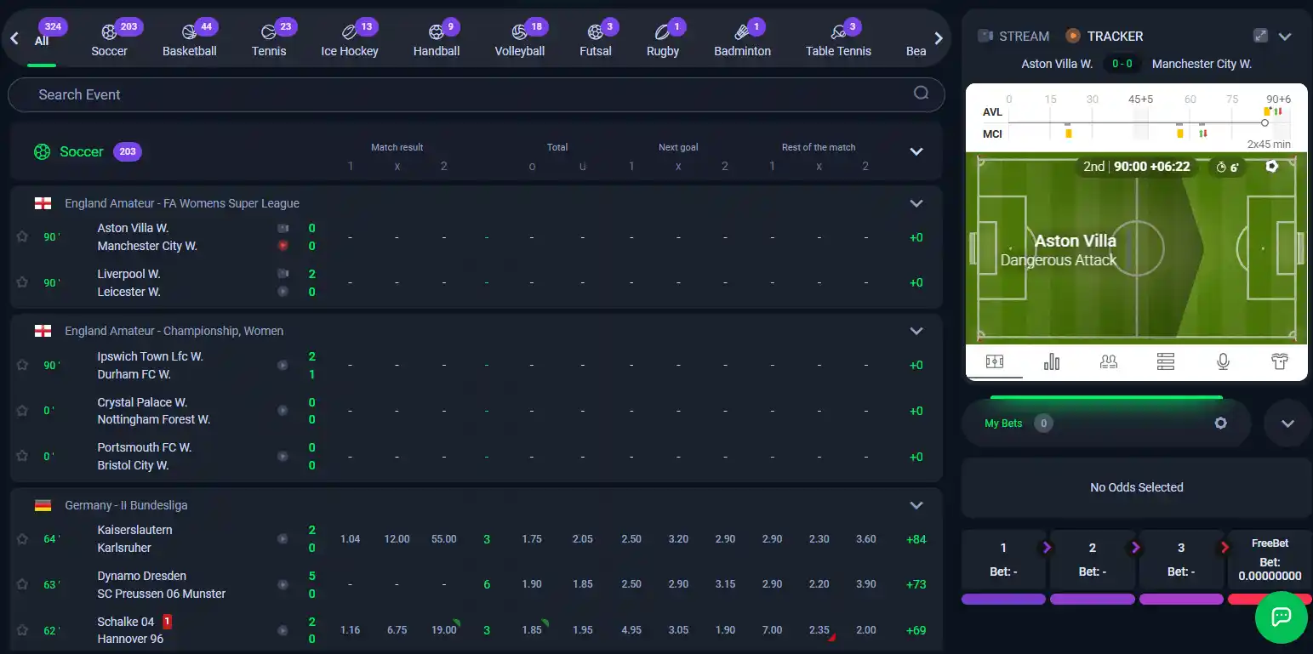The image size is (1313, 654).
Task: Pick over 1.90 total for Dynamo Dresden
Action: [x=532, y=584]
